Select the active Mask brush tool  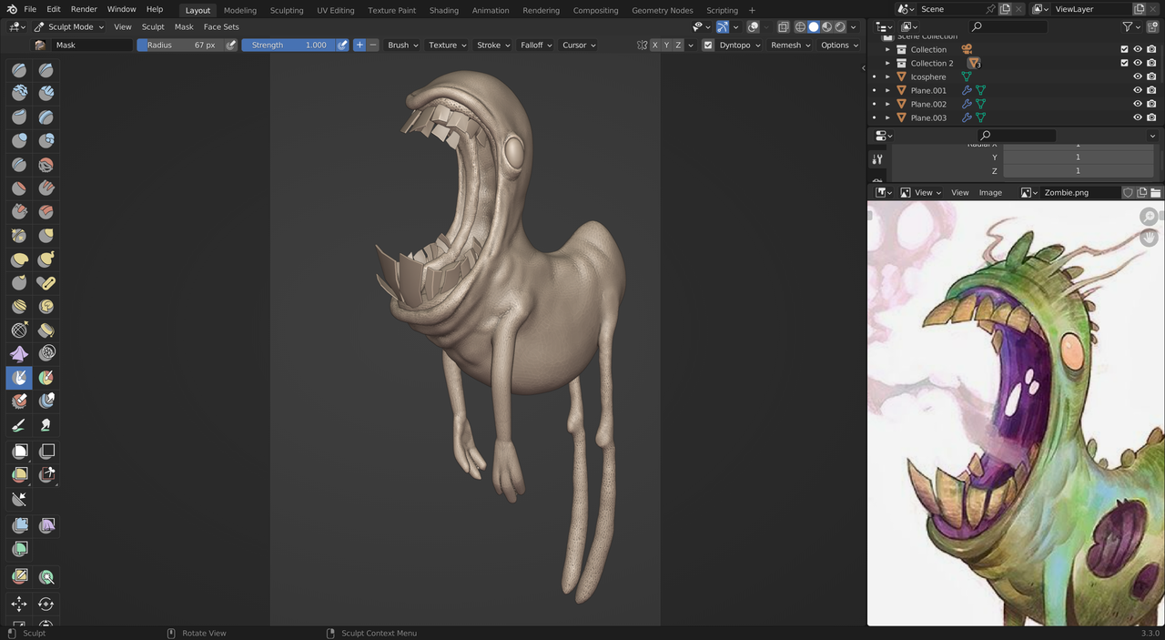[x=19, y=377]
